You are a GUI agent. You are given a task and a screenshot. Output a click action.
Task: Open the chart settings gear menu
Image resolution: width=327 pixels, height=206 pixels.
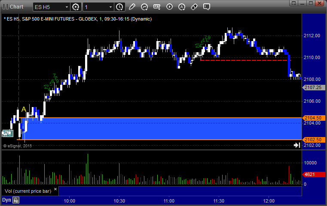click(76, 7)
